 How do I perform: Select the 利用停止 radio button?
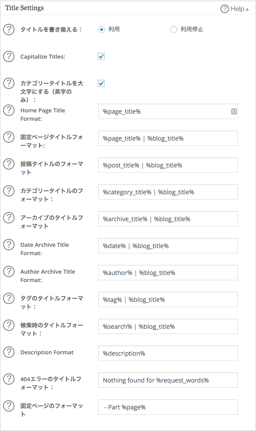[174, 29]
